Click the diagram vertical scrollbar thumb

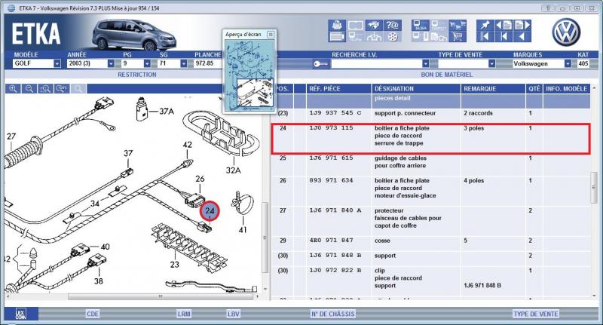(x=265, y=238)
